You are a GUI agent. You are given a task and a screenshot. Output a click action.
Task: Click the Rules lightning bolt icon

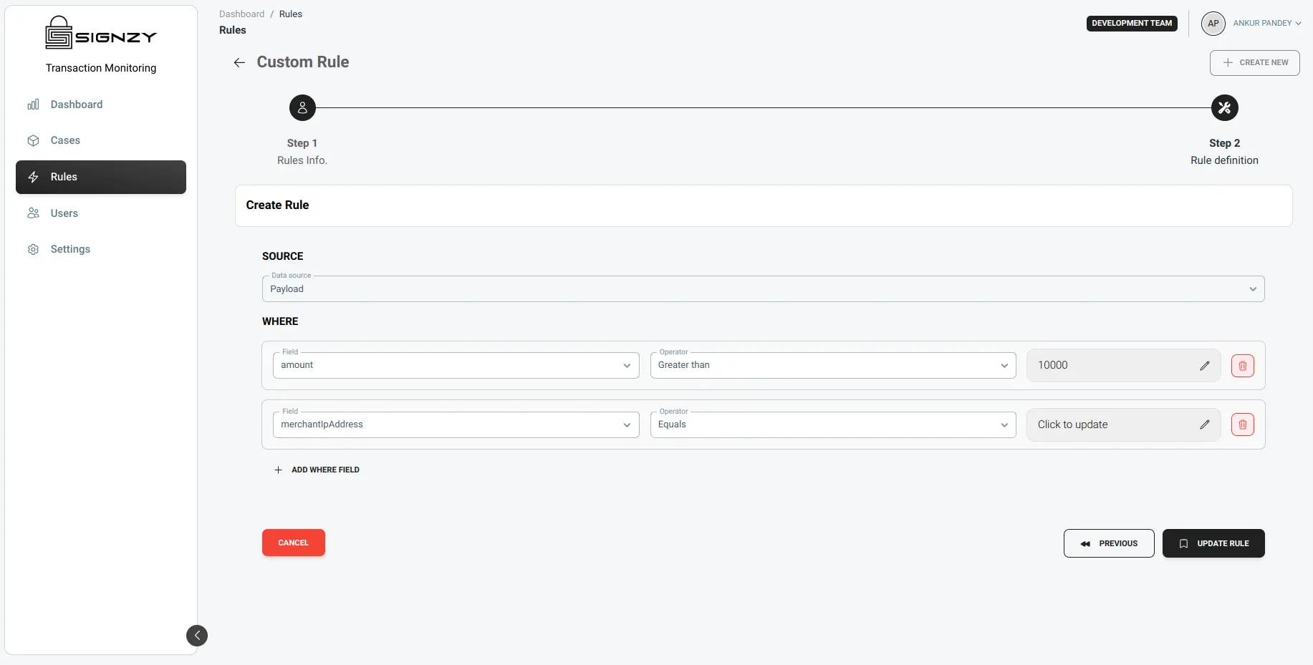pyautogui.click(x=33, y=177)
